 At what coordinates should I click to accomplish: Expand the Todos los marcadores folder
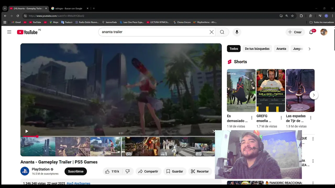tap(322, 22)
